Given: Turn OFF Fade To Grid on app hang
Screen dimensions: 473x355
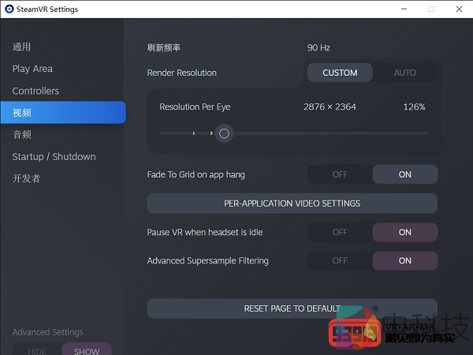Looking at the screenshot, I should click(x=340, y=174).
